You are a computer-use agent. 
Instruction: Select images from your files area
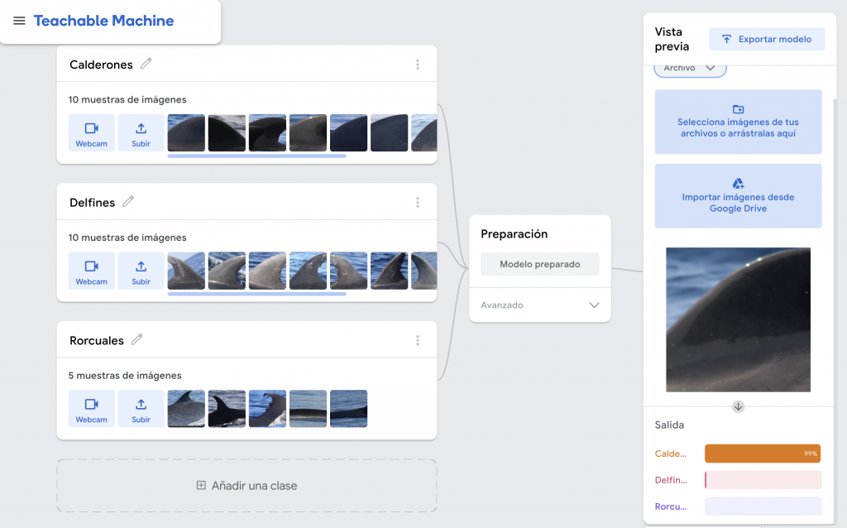tap(739, 122)
